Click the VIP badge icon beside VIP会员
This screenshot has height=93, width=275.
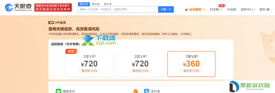(51, 22)
